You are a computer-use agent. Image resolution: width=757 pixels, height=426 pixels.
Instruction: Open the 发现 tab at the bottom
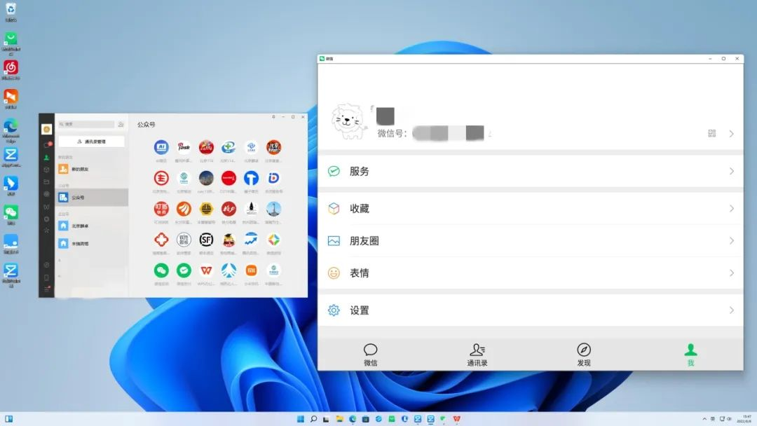point(583,354)
